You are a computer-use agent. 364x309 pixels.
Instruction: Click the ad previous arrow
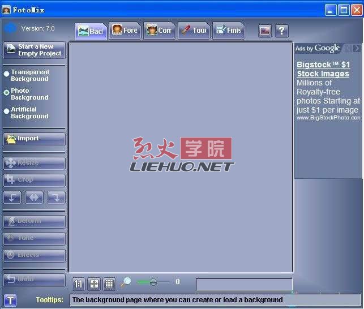pos(348,48)
